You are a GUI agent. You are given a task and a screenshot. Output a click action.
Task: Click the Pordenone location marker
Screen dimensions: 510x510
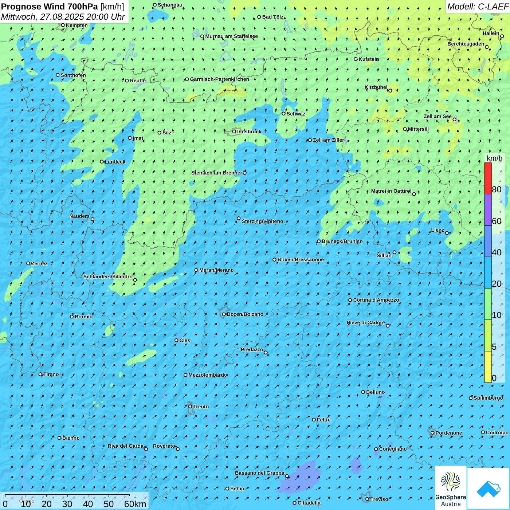[x=432, y=433]
